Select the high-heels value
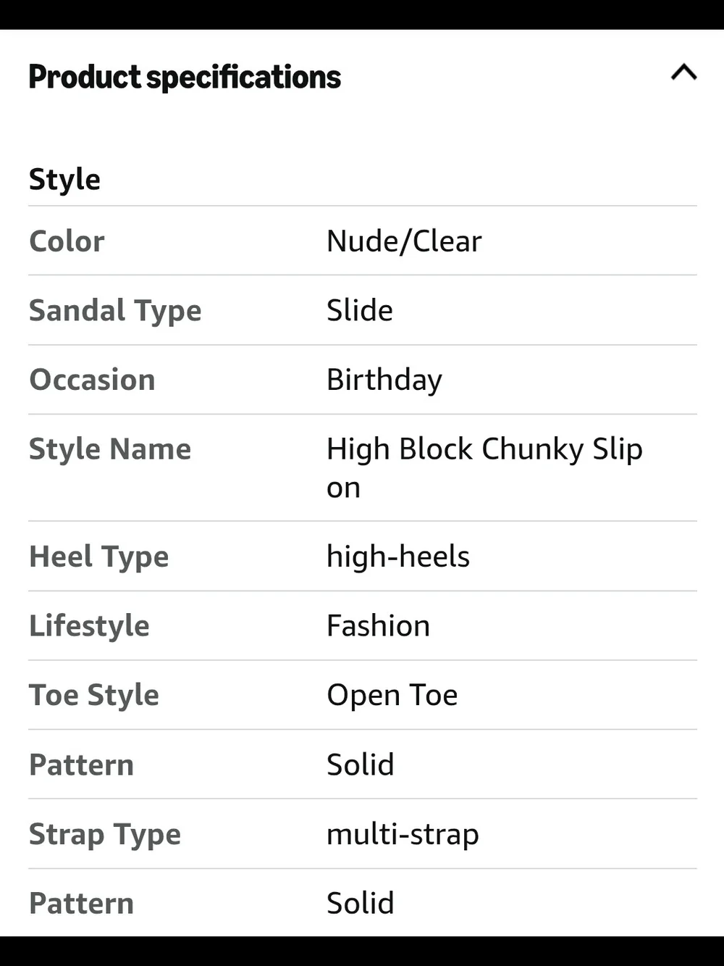 tap(398, 557)
